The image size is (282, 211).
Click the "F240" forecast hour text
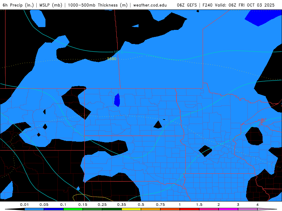click(208, 5)
